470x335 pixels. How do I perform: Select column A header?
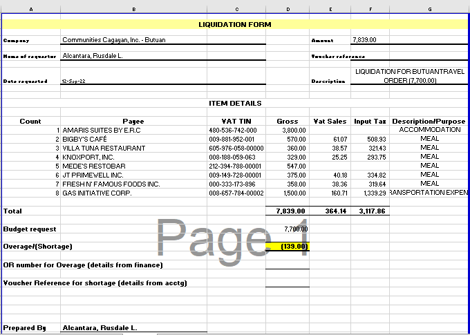(31, 9)
